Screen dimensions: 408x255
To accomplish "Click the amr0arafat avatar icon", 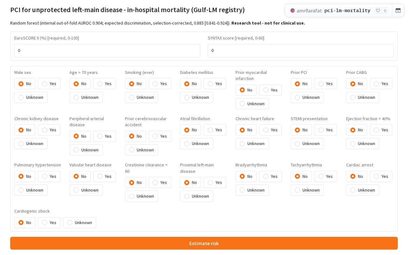I will tap(293, 11).
